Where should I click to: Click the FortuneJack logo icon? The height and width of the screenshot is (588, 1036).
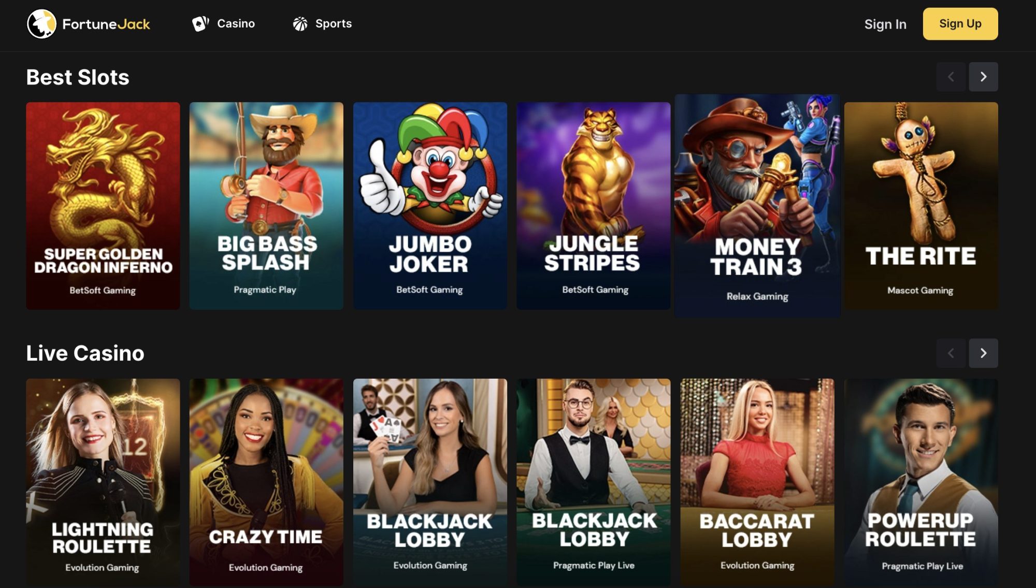pyautogui.click(x=41, y=24)
